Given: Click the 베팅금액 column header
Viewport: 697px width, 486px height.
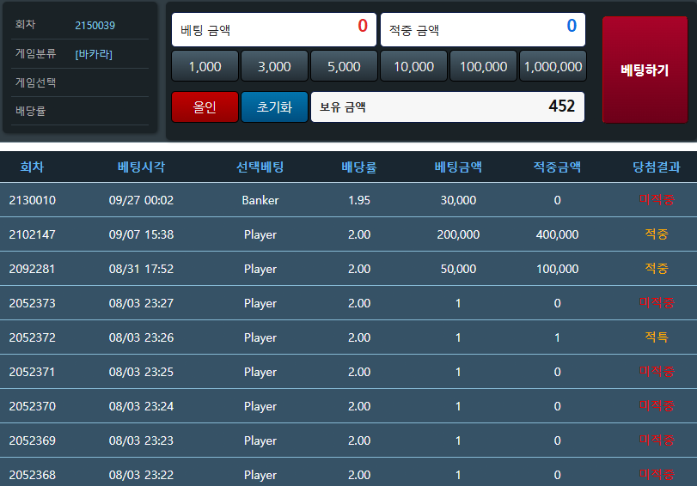Looking at the screenshot, I should (x=458, y=167).
